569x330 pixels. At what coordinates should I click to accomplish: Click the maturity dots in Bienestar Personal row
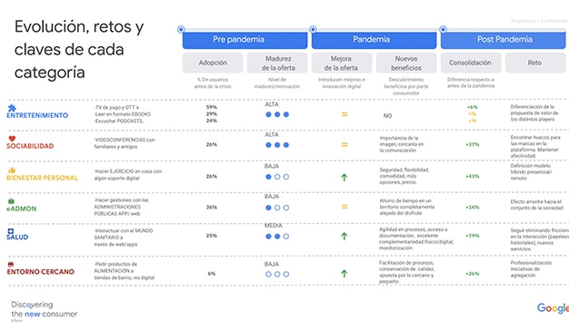point(277,177)
